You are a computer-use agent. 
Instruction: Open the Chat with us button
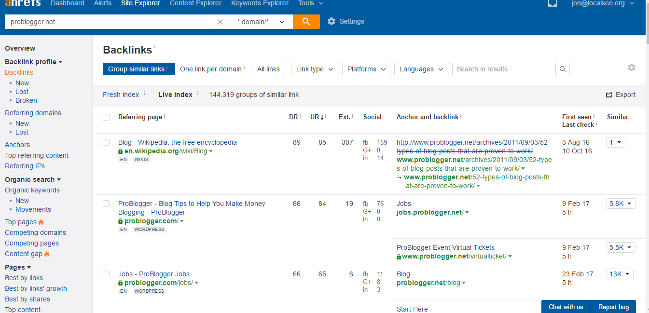pos(566,307)
